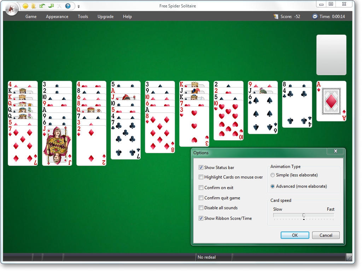Expand the quick access toolbar dropdown arrow

tap(79, 6)
